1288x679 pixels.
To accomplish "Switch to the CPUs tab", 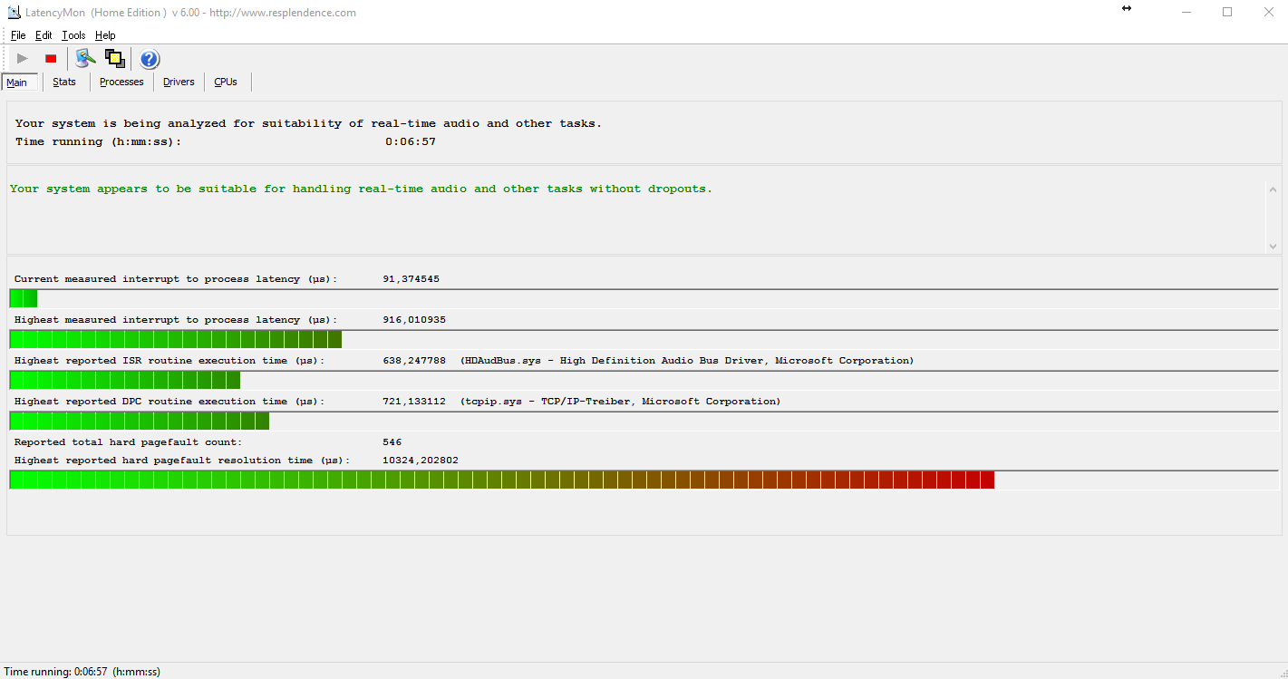I will (226, 82).
